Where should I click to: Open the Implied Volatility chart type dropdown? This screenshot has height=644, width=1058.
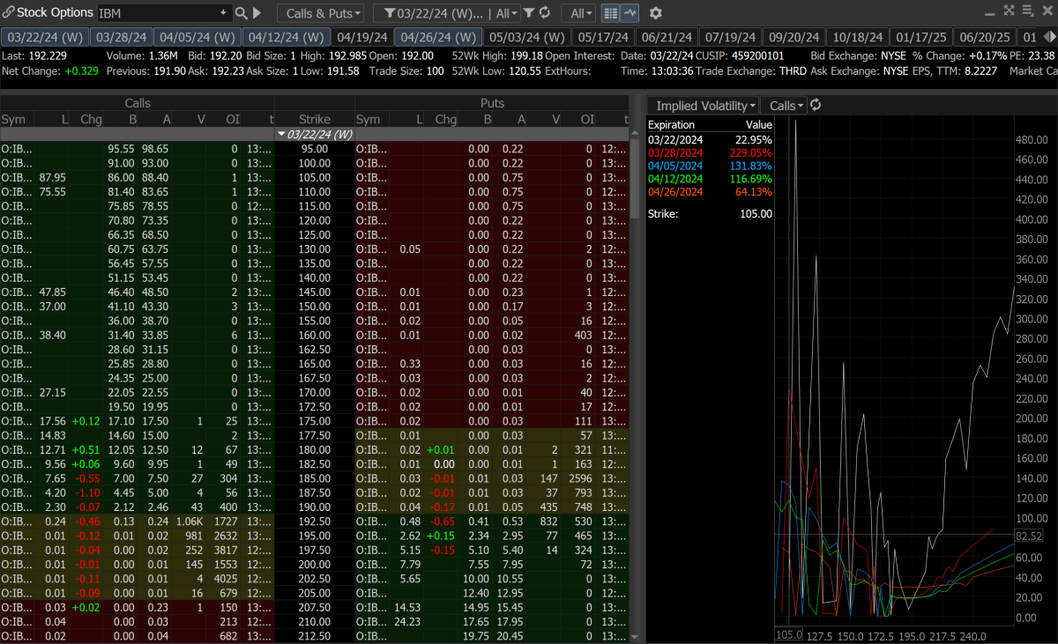704,105
